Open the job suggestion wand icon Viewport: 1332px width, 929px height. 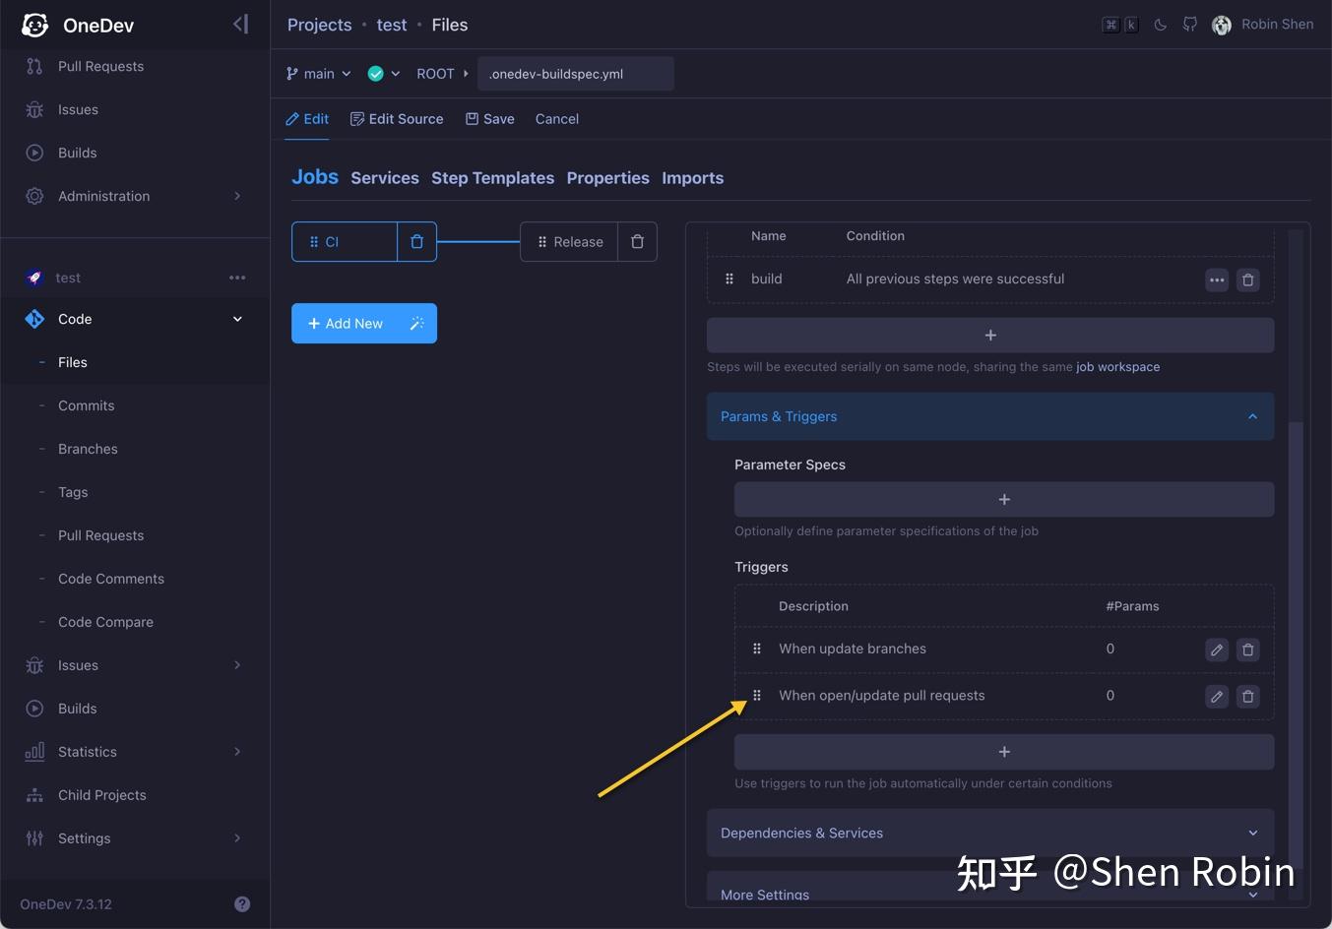pos(416,324)
